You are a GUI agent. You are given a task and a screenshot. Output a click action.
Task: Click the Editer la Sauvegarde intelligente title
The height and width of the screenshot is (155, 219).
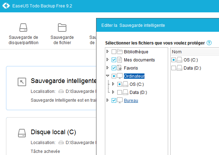133,25
